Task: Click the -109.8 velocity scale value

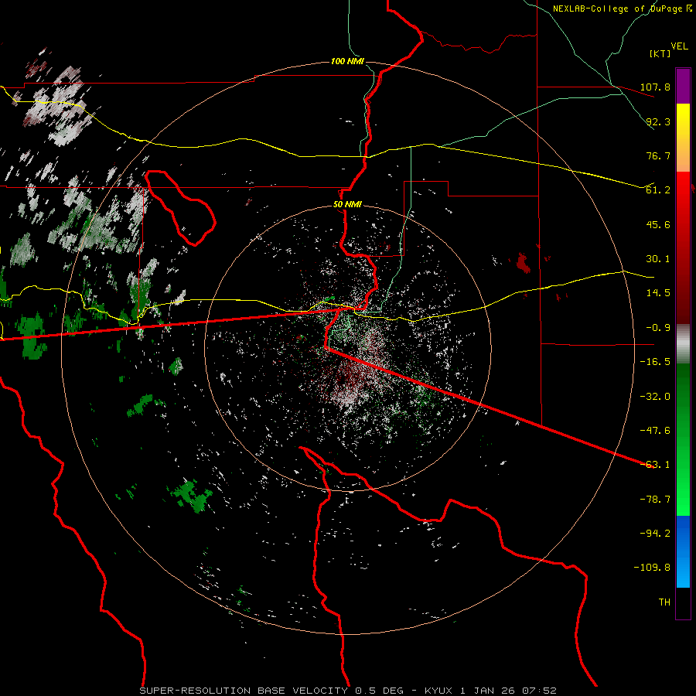Action: click(652, 568)
